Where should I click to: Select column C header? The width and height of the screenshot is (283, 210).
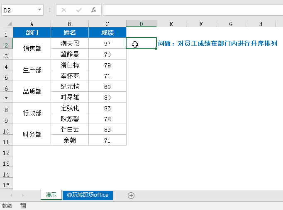coord(107,24)
